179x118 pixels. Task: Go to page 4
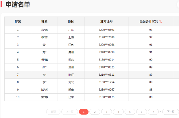pos(118,112)
